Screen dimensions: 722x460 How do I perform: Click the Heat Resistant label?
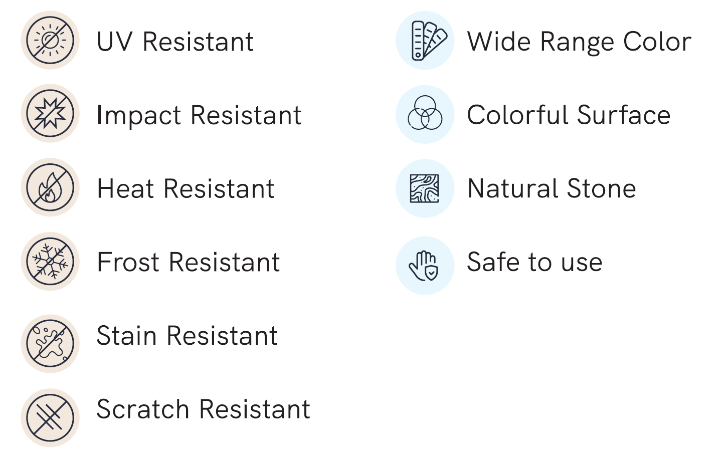186,189
